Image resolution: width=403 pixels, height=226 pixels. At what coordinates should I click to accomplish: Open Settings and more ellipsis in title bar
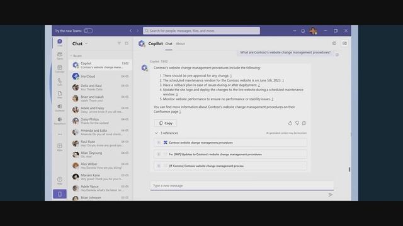[x=295, y=31]
